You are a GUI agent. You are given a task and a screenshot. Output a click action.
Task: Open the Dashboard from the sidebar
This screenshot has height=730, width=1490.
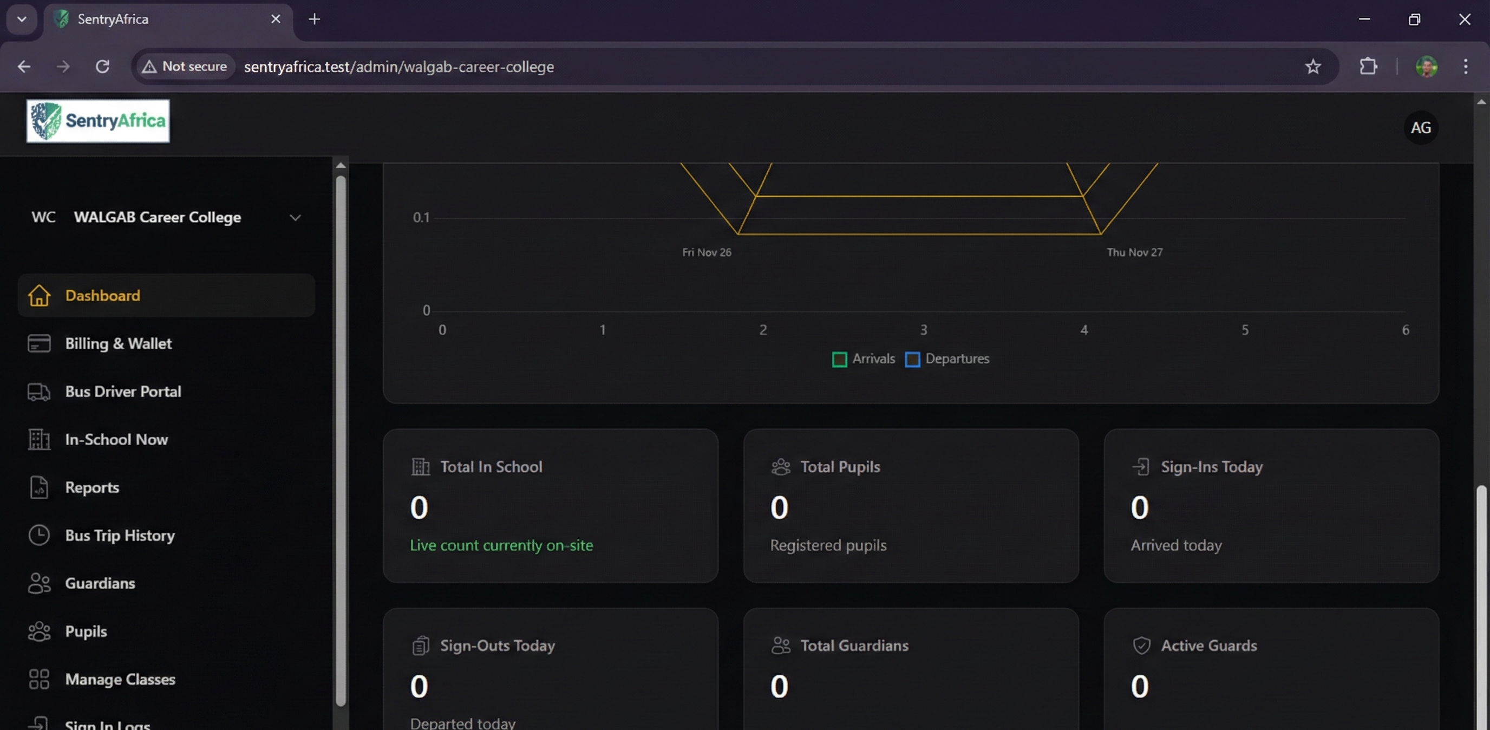[104, 296]
